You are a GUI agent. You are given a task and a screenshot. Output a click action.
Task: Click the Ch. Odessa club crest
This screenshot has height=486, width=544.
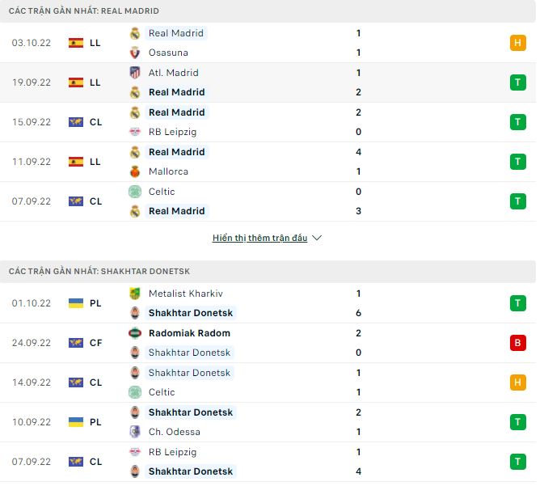click(x=135, y=432)
